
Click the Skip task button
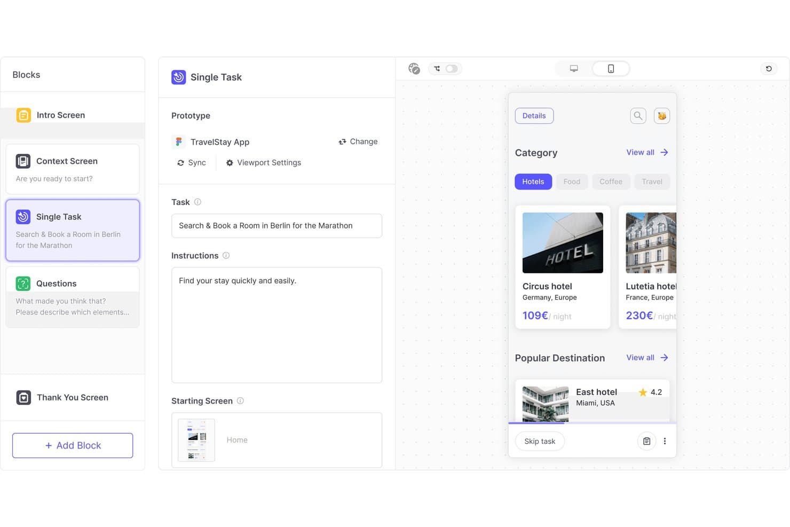click(x=540, y=441)
